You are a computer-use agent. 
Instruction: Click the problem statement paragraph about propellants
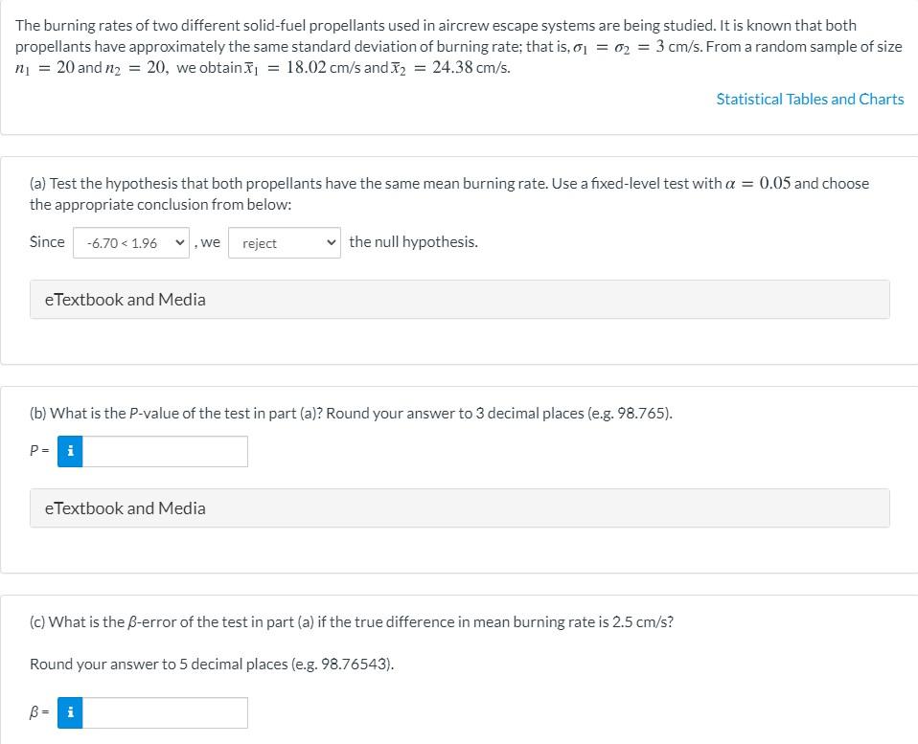click(458, 46)
